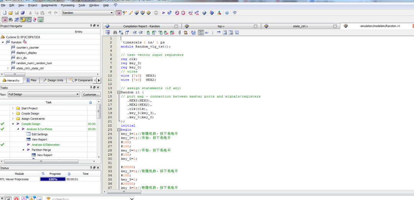Click the Help question mark toolbar icon
This screenshot has height=200, width=414.
click(x=227, y=13)
